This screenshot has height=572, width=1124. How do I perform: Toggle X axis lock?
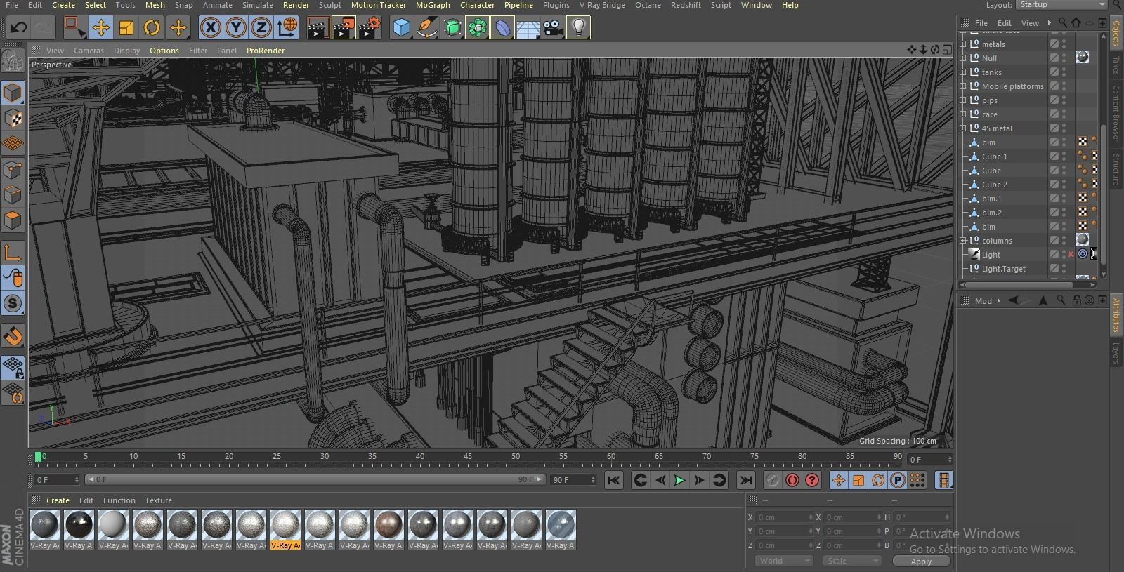coord(210,28)
